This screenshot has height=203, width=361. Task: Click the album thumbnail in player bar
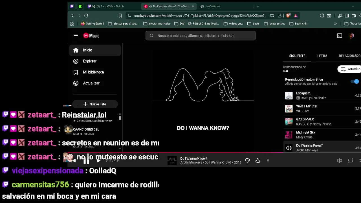point(172,161)
